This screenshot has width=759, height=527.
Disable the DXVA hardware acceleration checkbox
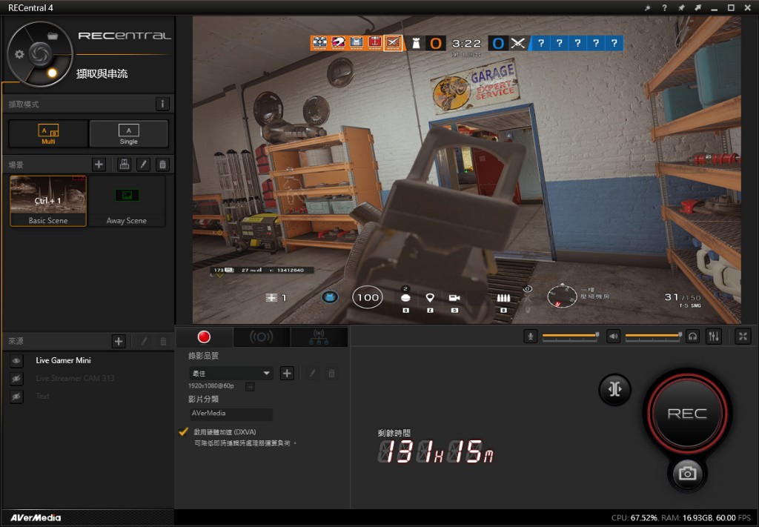pos(184,431)
